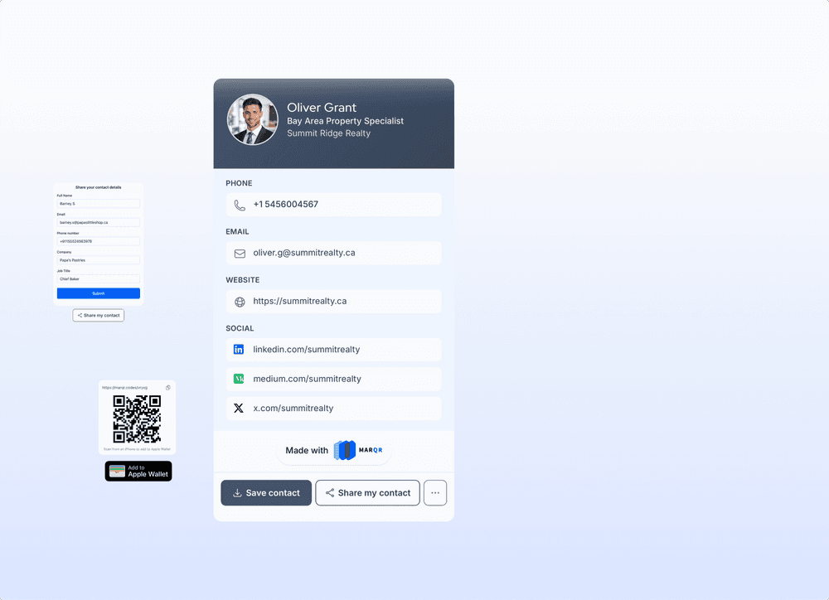
Task: Click Summit Ridge Realty text
Action: 329,133
